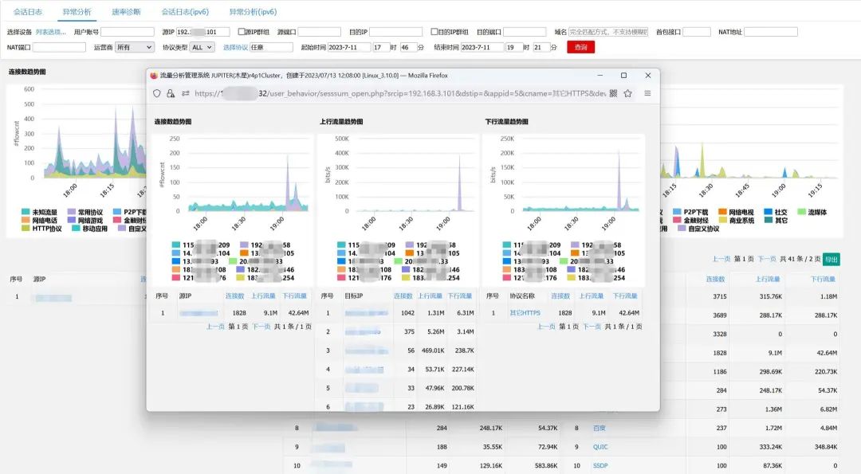Open the 协议类型 dropdown set to ALL
861x474 pixels.
(x=202, y=48)
